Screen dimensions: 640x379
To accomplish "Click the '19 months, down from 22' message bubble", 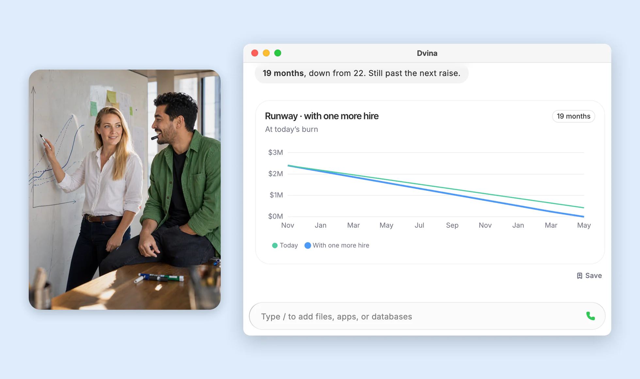I will coord(361,73).
